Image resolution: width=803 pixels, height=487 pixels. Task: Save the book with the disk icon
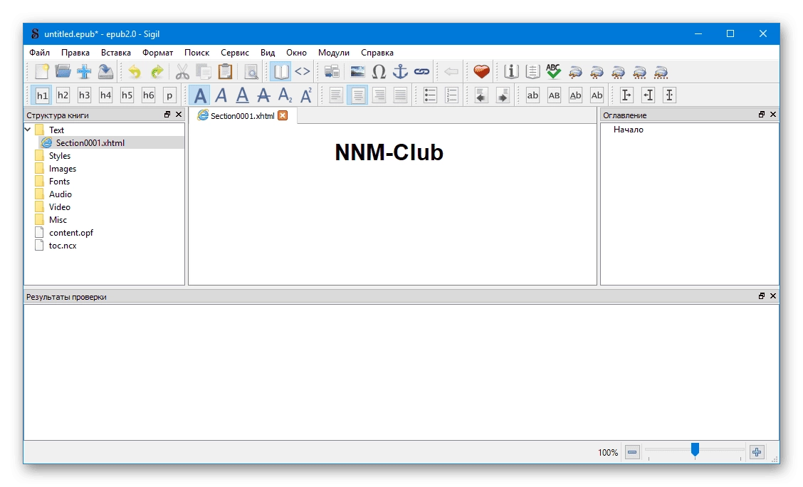pyautogui.click(x=105, y=72)
